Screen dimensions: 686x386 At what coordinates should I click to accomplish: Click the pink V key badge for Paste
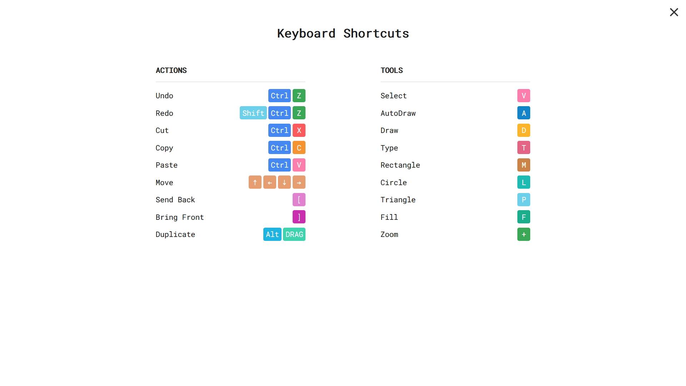pos(299,165)
